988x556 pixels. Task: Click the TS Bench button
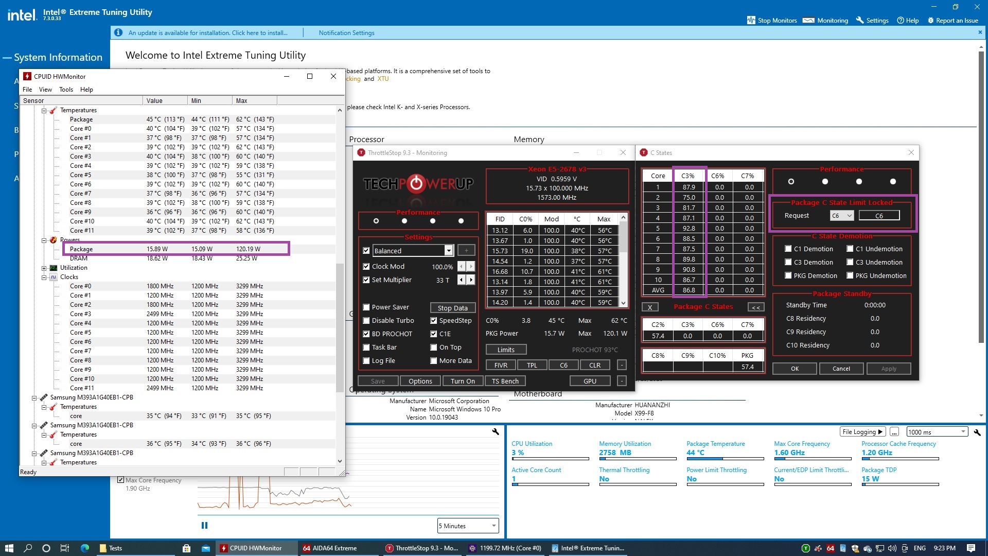click(x=505, y=381)
